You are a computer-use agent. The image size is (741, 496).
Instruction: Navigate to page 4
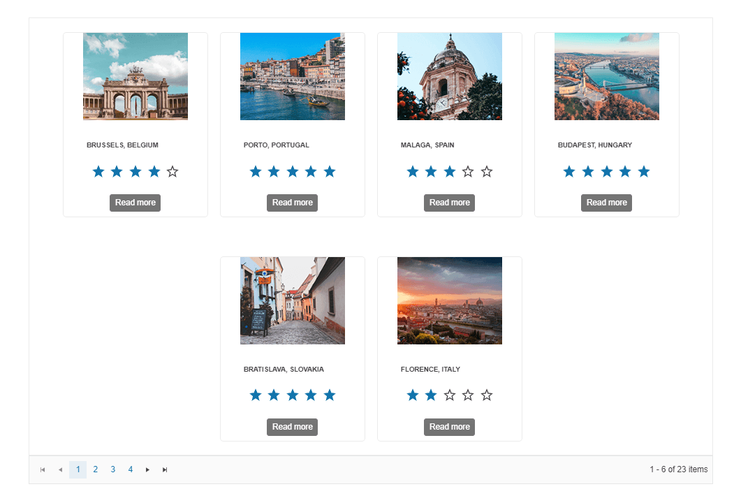coord(130,469)
